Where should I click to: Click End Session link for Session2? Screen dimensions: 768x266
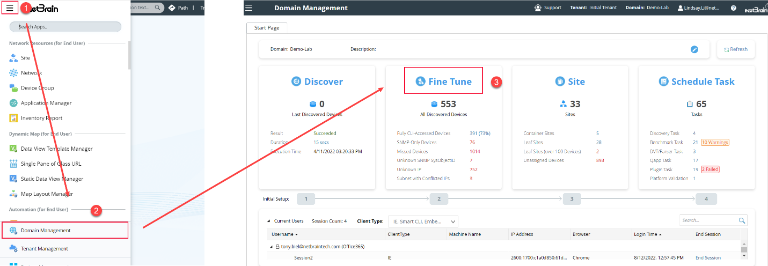708,258
